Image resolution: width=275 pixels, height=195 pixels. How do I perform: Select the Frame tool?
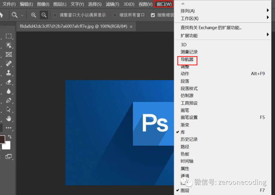tap(9, 54)
